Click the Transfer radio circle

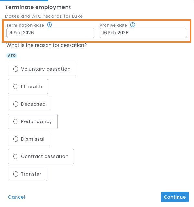[16, 174]
